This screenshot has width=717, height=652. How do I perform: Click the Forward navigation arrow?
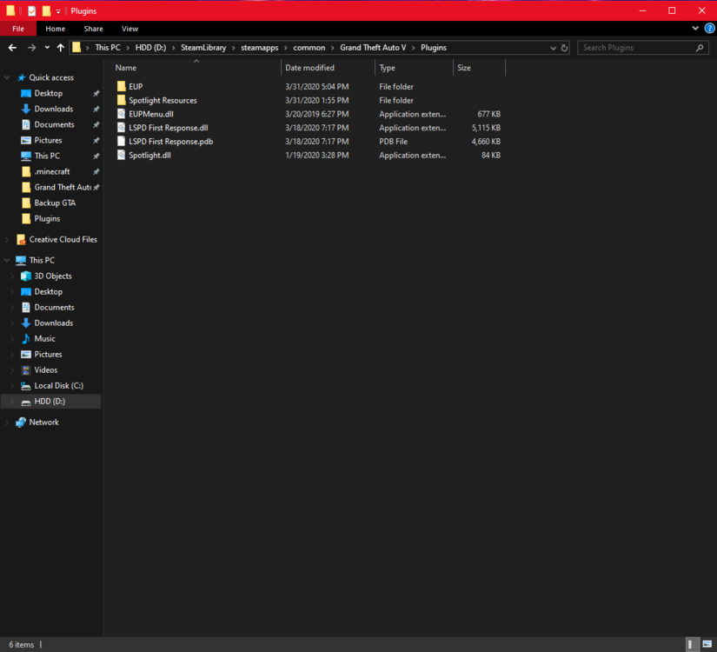31,48
